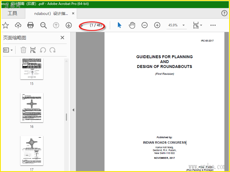Open the fit page width options
The image size is (230, 172).
pyautogui.click(x=196, y=25)
